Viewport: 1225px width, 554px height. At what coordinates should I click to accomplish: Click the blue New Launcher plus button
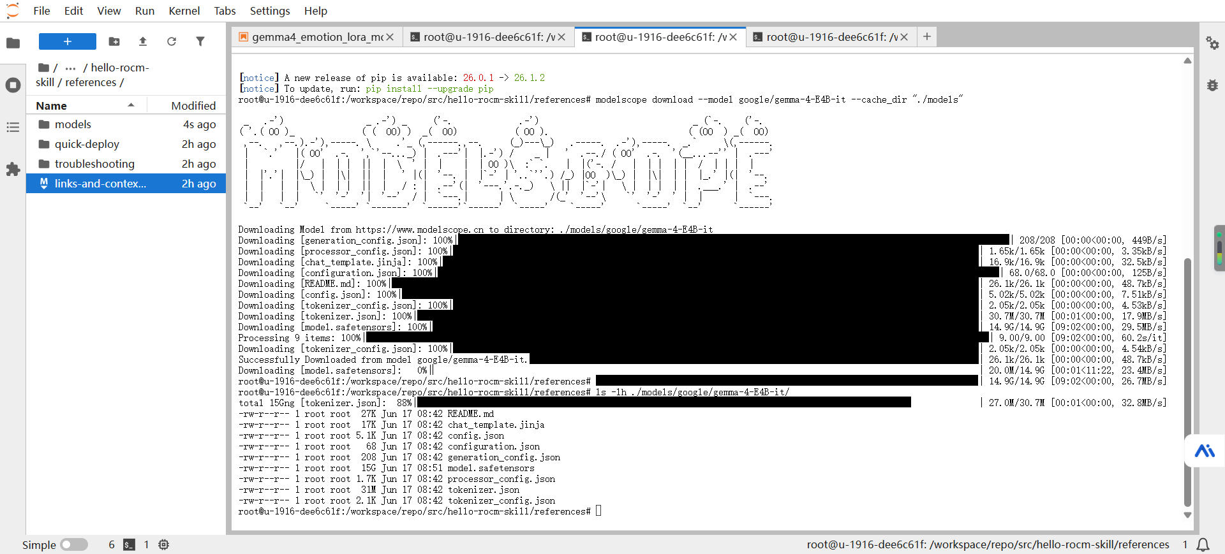(68, 41)
